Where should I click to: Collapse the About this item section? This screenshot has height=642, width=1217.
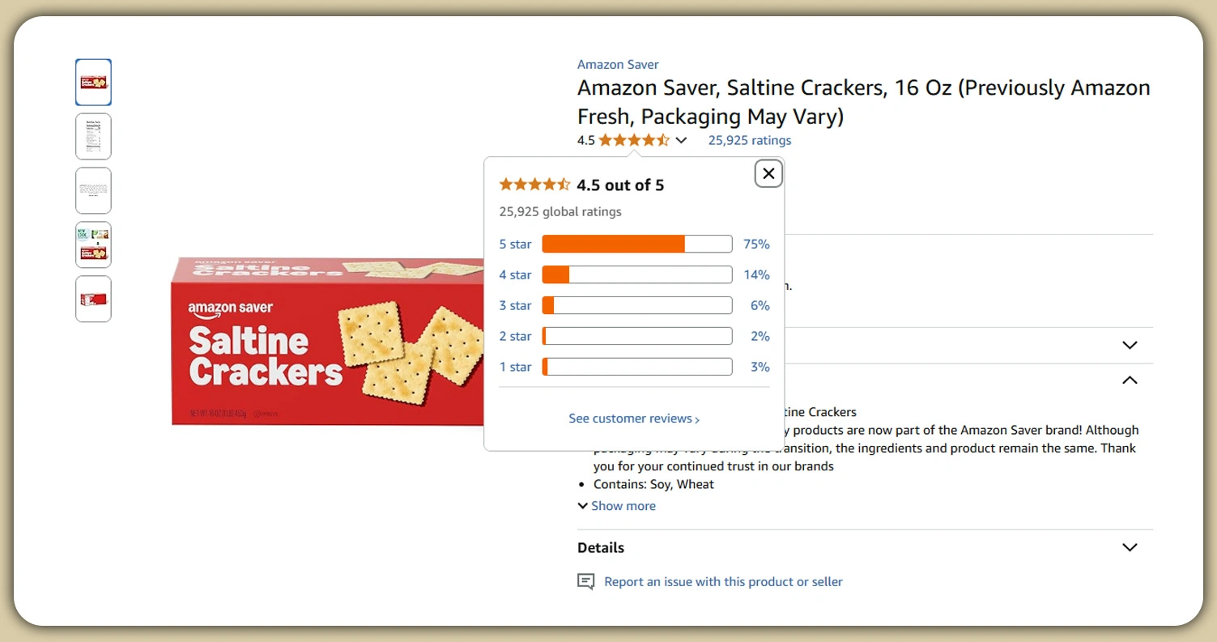coord(1130,380)
